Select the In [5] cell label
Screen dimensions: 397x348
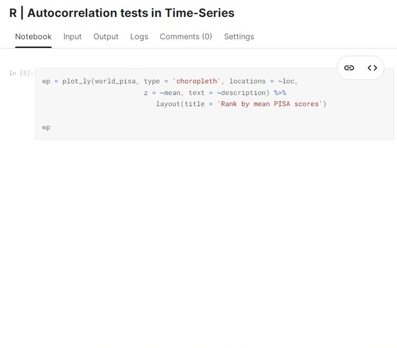click(x=21, y=73)
